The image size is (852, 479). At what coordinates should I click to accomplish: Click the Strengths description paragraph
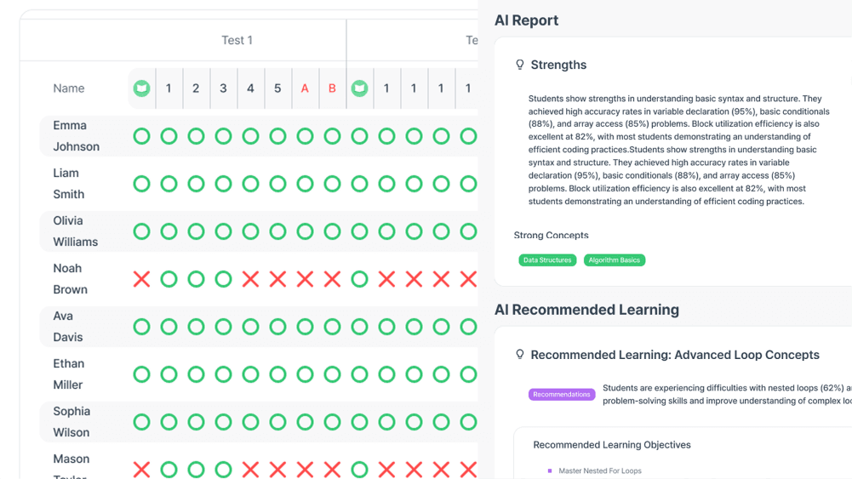pos(678,150)
